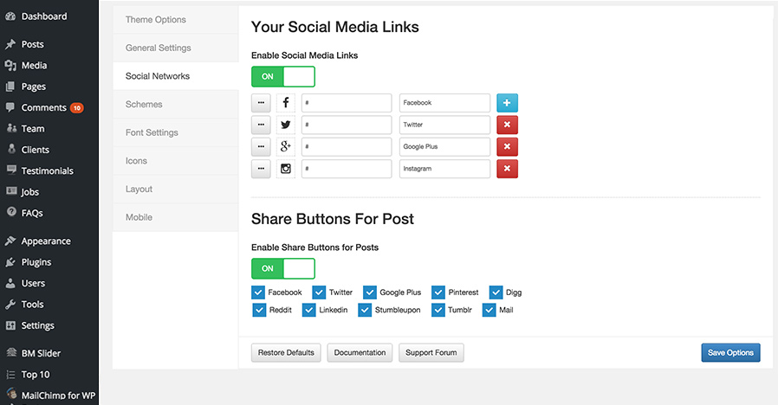Click the Settings sliders icon

pyautogui.click(x=10, y=325)
